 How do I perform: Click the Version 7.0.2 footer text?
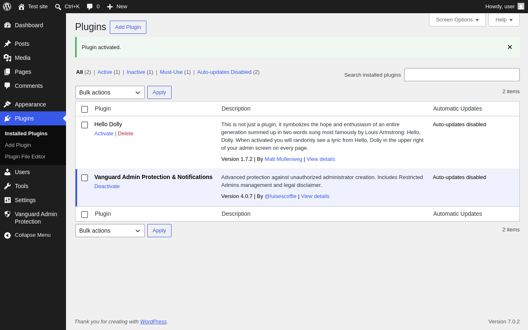504,322
